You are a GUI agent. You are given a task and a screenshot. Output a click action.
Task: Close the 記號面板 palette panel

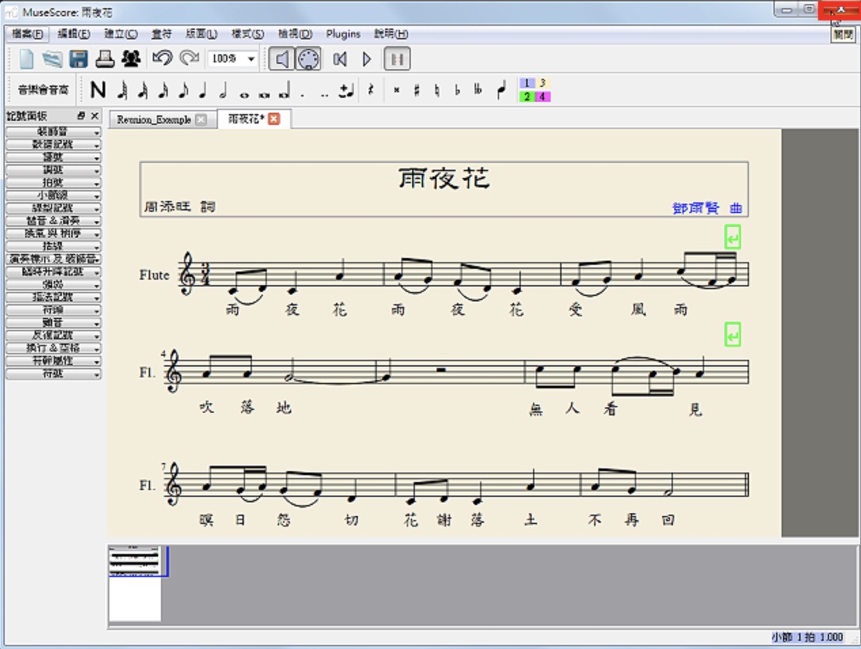pos(94,116)
